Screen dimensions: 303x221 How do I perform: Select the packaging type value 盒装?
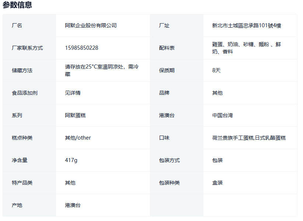tap(217, 183)
